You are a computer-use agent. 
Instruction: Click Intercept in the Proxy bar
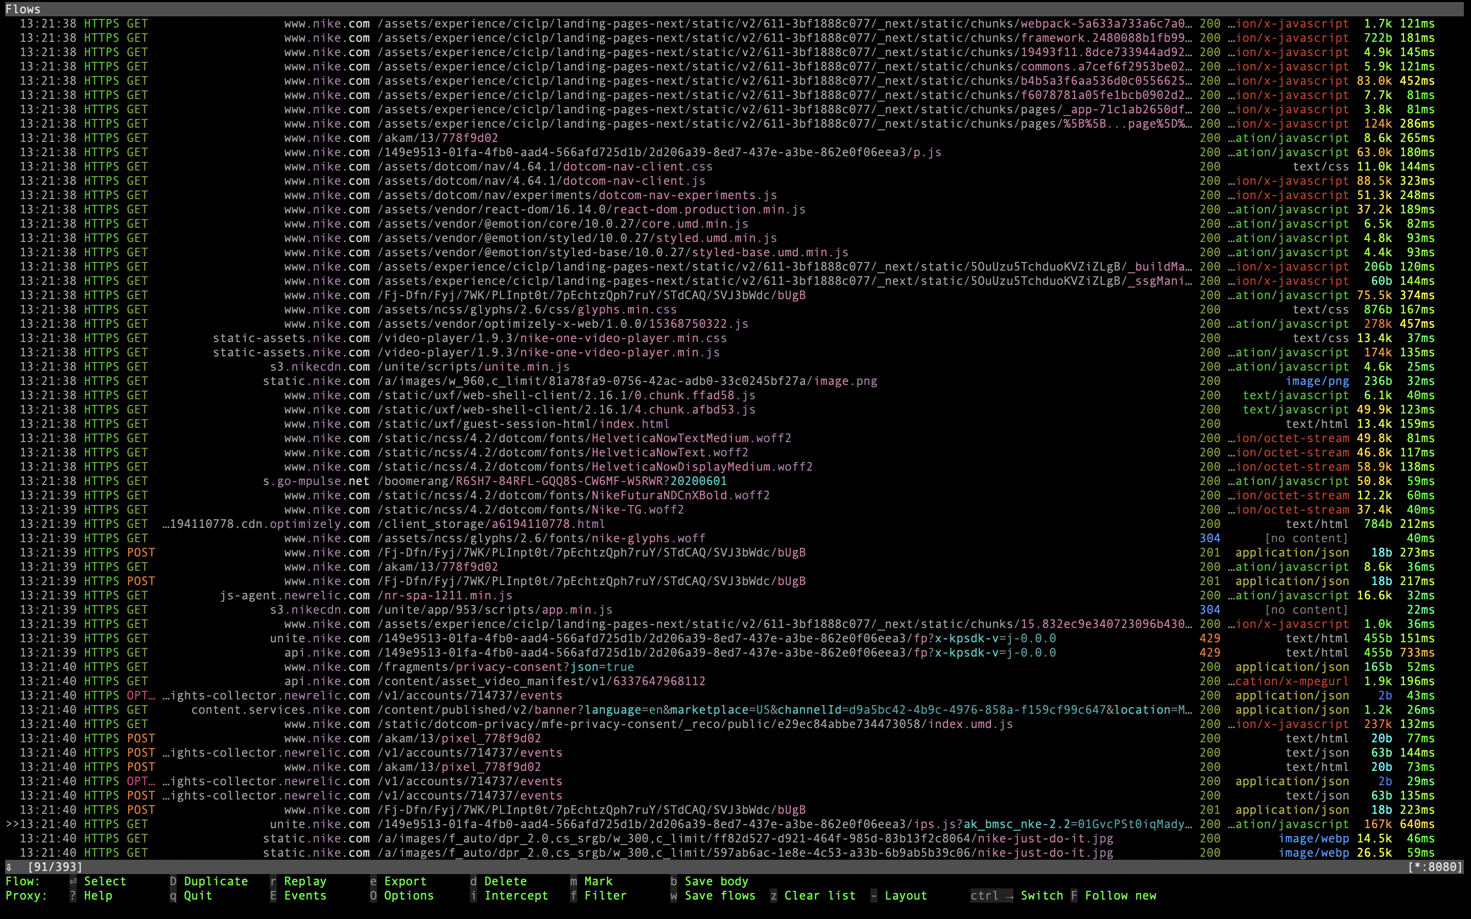click(x=516, y=896)
